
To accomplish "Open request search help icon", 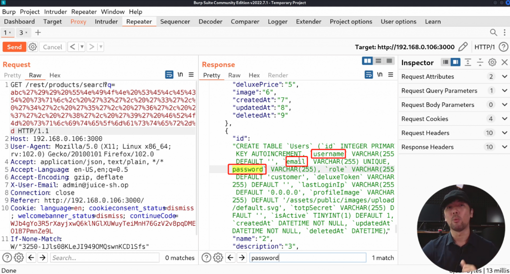I will coord(7,258).
